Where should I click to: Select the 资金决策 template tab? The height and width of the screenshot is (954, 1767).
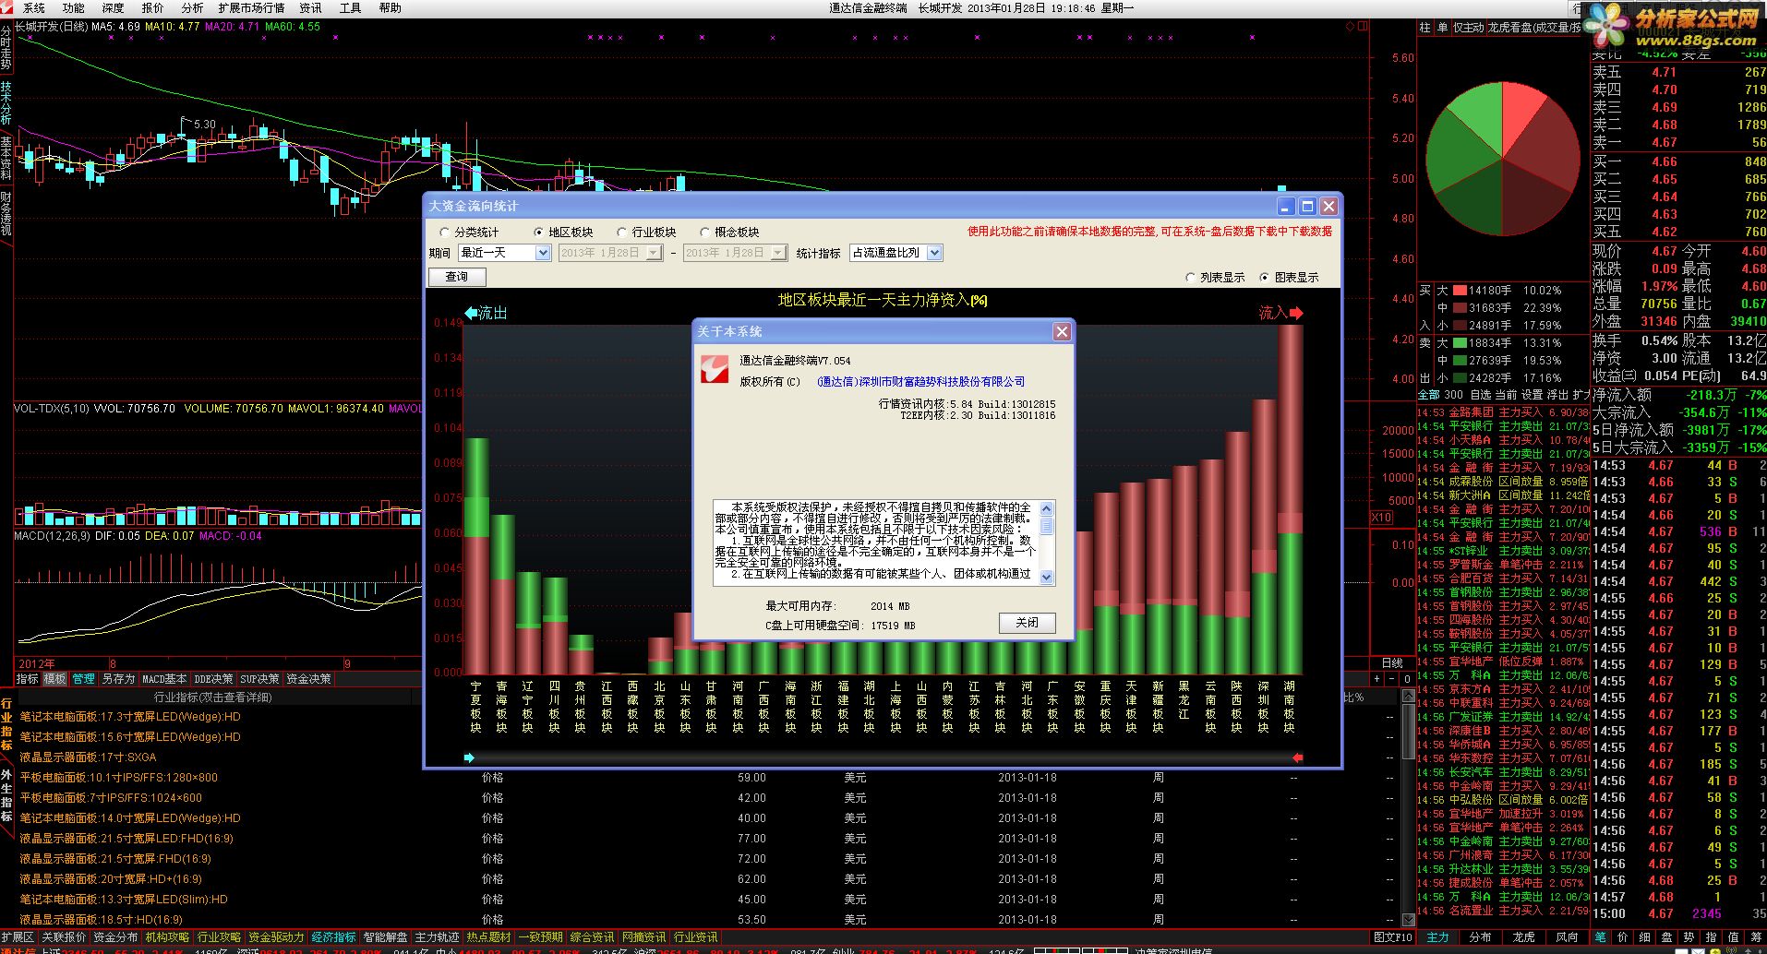point(308,679)
